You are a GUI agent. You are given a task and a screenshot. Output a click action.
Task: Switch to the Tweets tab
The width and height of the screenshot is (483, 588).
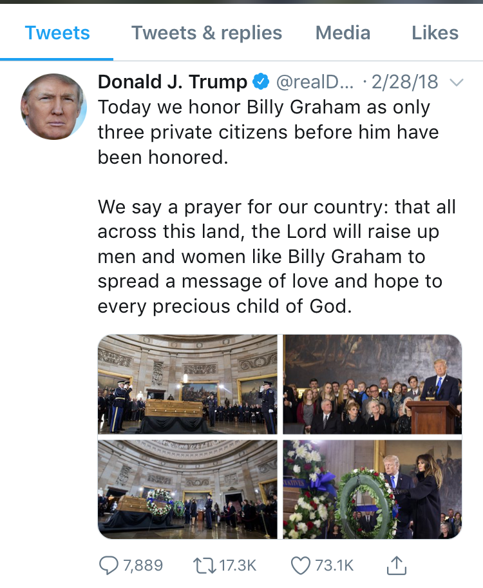pyautogui.click(x=57, y=33)
